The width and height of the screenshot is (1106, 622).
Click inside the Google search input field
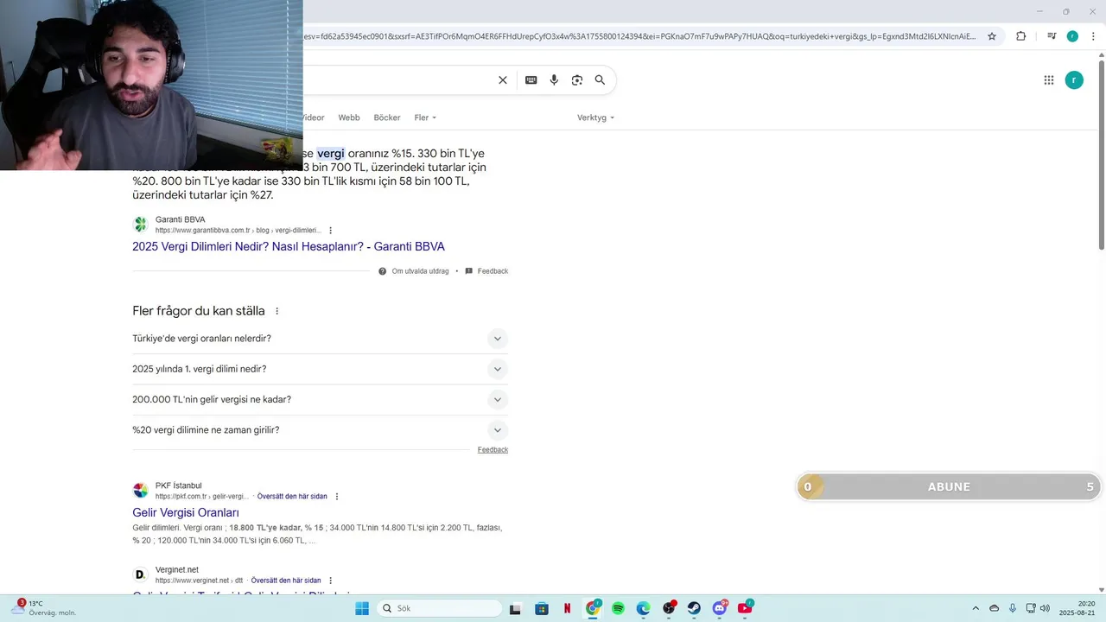(x=397, y=80)
